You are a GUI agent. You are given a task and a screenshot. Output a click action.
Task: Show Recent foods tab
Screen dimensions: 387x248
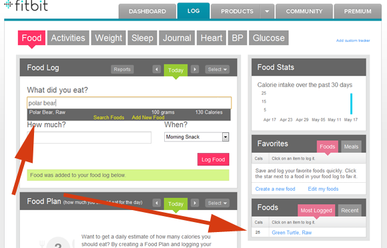point(350,210)
